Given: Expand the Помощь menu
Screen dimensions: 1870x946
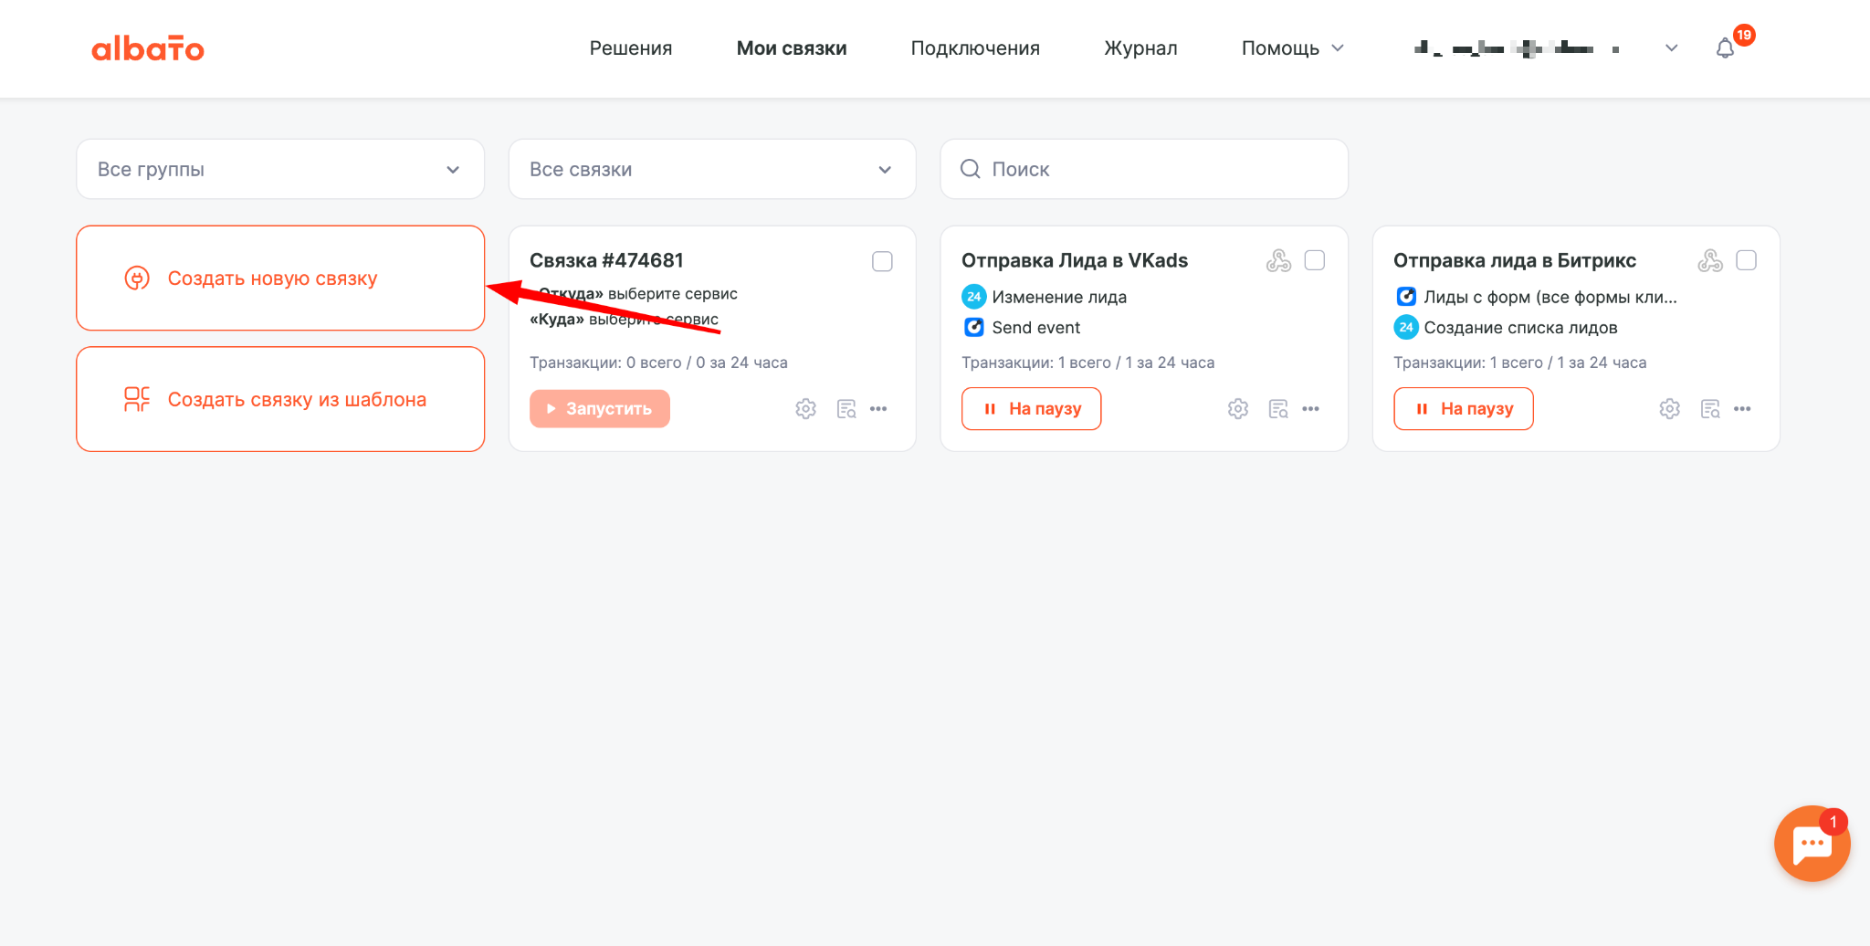Looking at the screenshot, I should 1292,48.
